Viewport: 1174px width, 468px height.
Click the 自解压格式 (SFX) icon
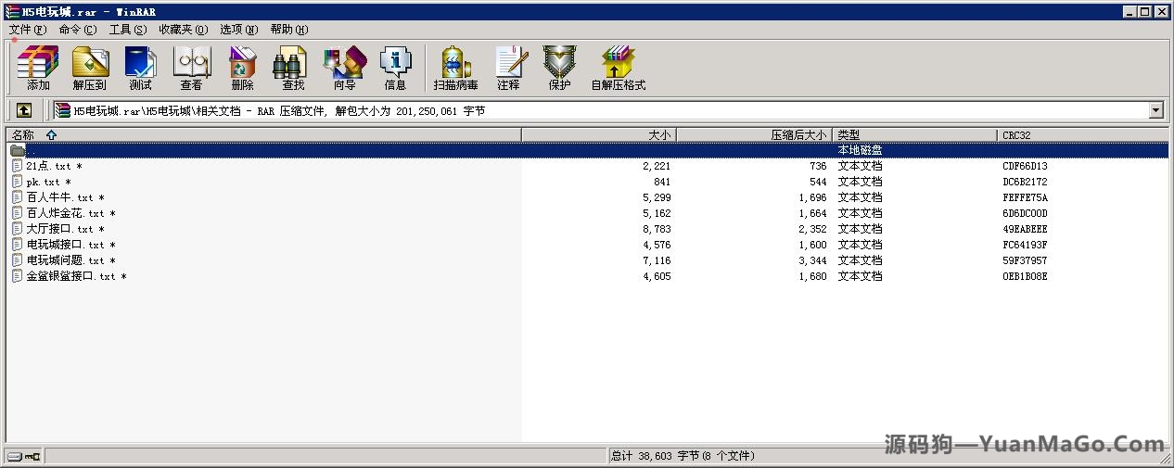618,69
